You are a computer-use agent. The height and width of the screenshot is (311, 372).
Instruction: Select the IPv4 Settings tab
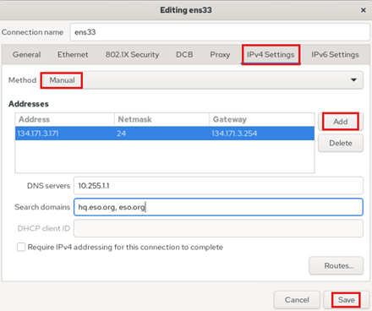pyautogui.click(x=271, y=55)
